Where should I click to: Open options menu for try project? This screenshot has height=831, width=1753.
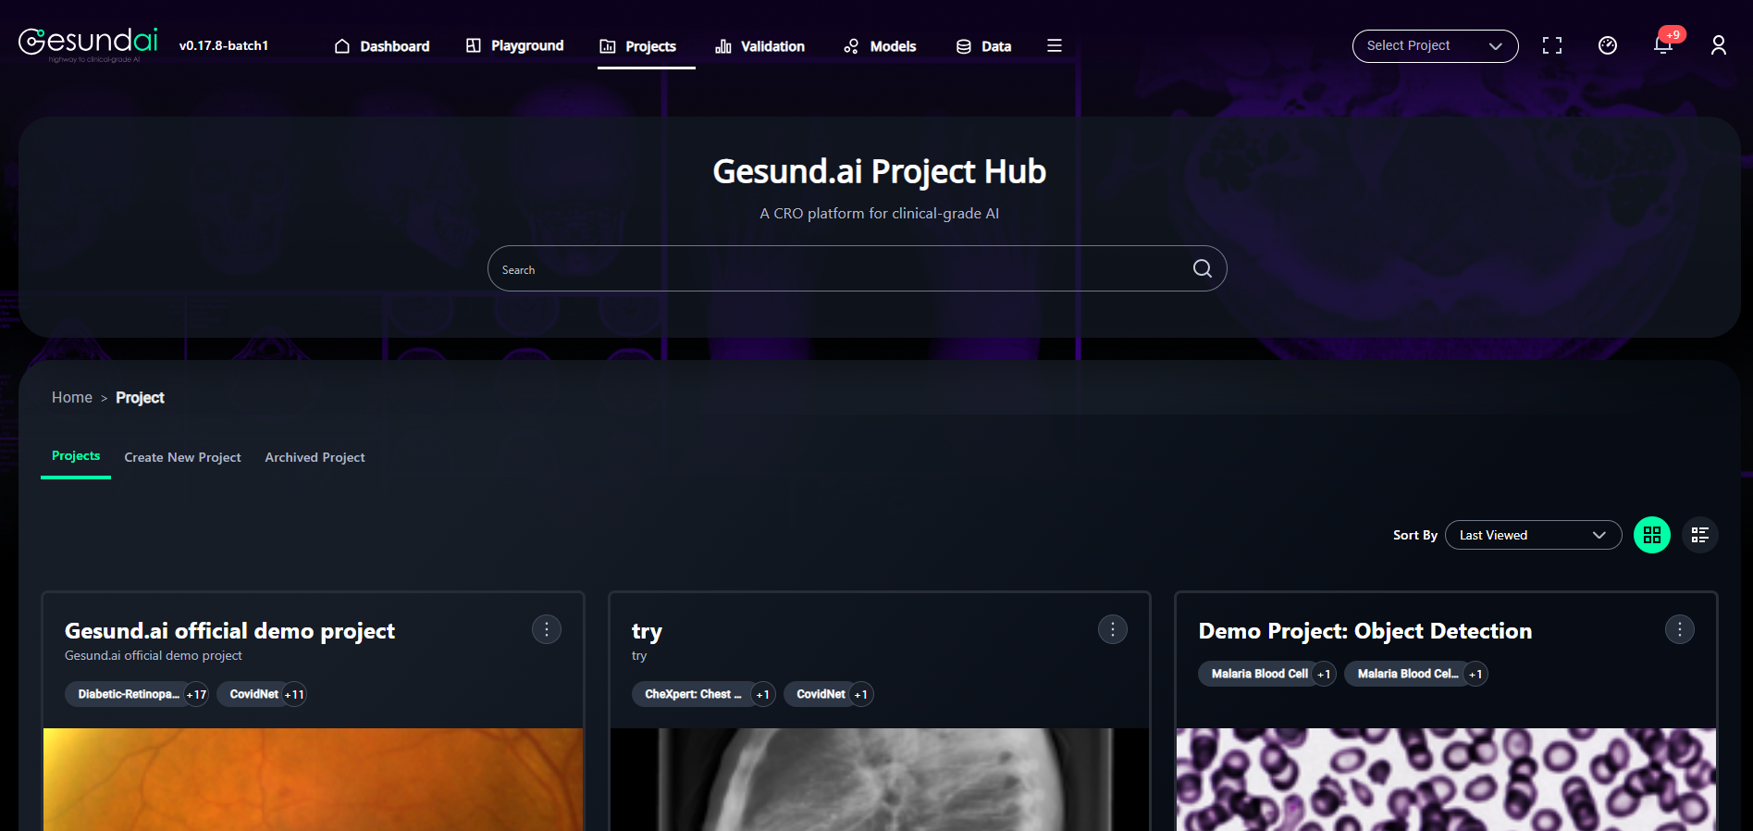[1113, 629]
